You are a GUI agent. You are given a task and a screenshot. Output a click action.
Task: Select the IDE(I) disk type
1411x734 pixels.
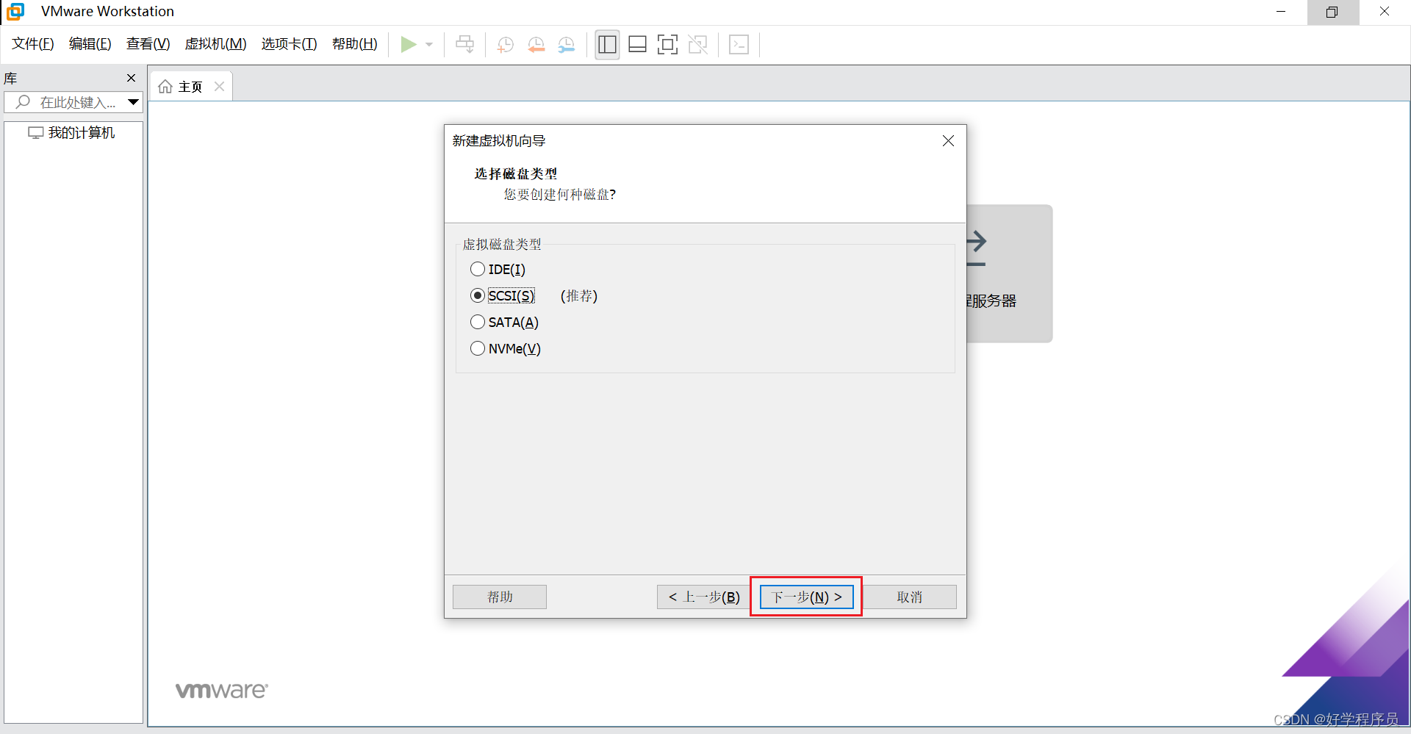[x=498, y=270]
